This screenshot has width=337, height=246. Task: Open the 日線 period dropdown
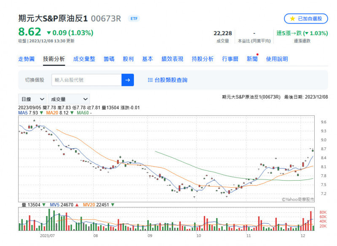[x=32, y=99]
